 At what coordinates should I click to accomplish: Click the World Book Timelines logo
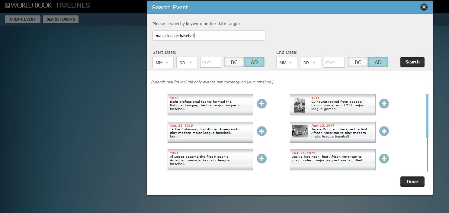tap(47, 5)
